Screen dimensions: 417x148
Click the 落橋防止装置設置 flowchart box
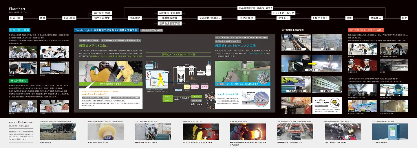click(169, 23)
